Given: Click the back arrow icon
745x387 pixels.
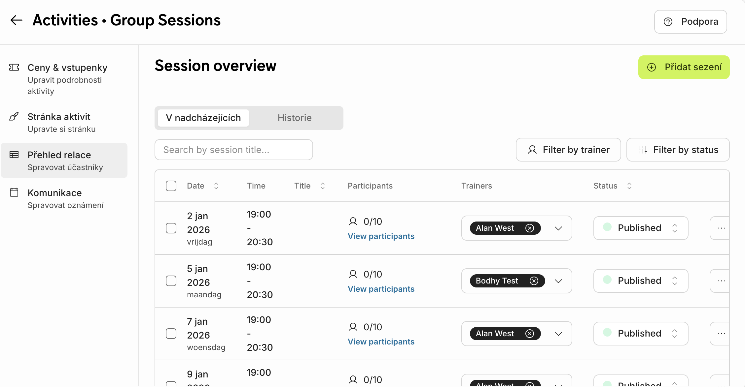Looking at the screenshot, I should [x=16, y=20].
